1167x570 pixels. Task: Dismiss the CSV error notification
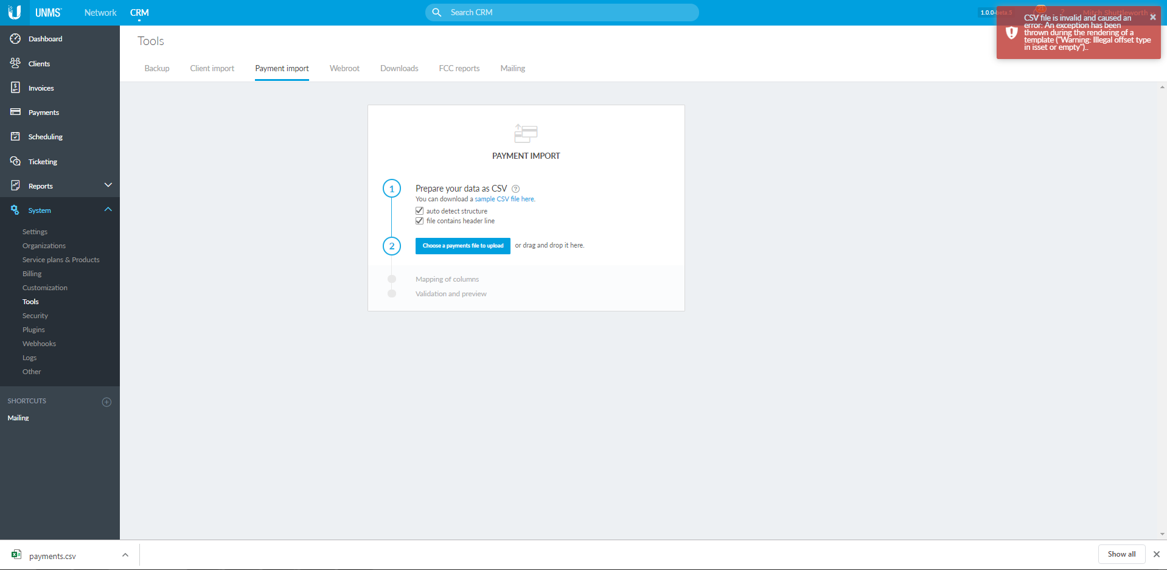pos(1152,17)
